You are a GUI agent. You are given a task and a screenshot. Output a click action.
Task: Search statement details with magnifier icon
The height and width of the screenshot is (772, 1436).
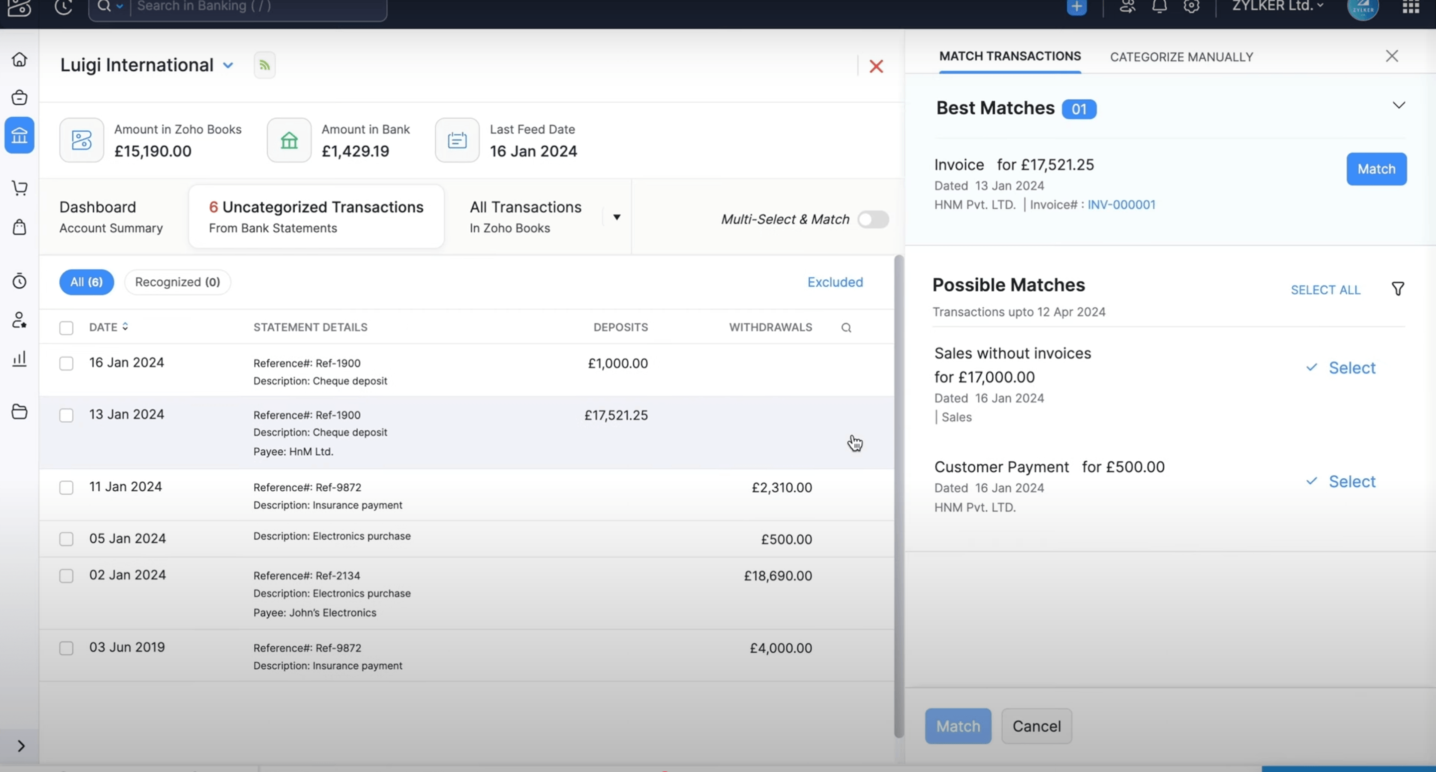[x=846, y=328]
